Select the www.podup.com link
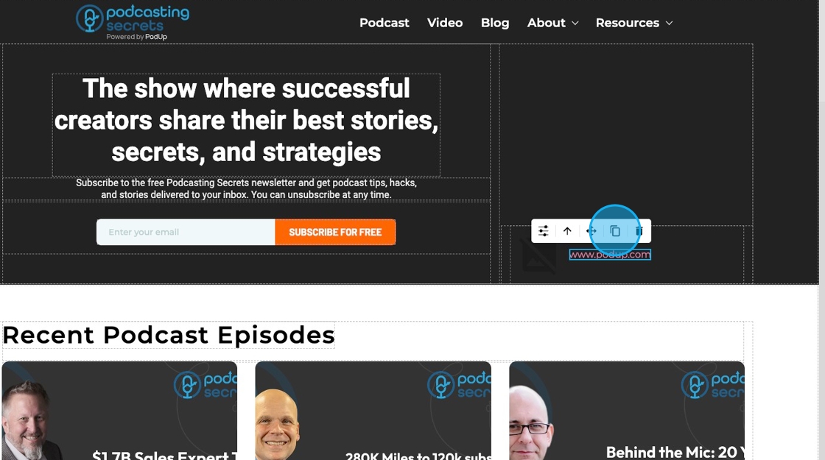Screen dimensions: 825x460 610,255
